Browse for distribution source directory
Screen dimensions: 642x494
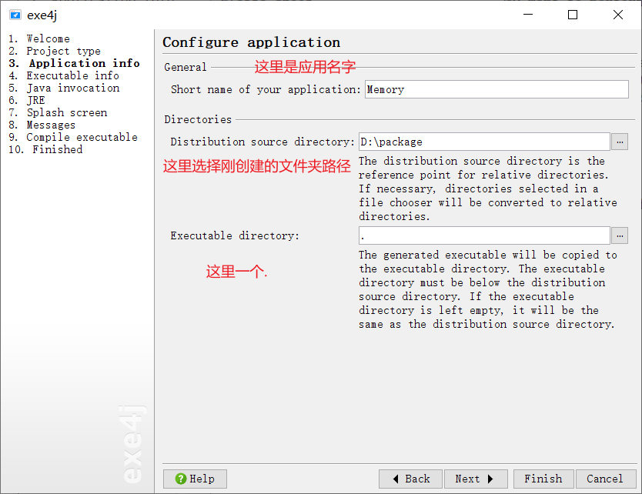tap(620, 142)
